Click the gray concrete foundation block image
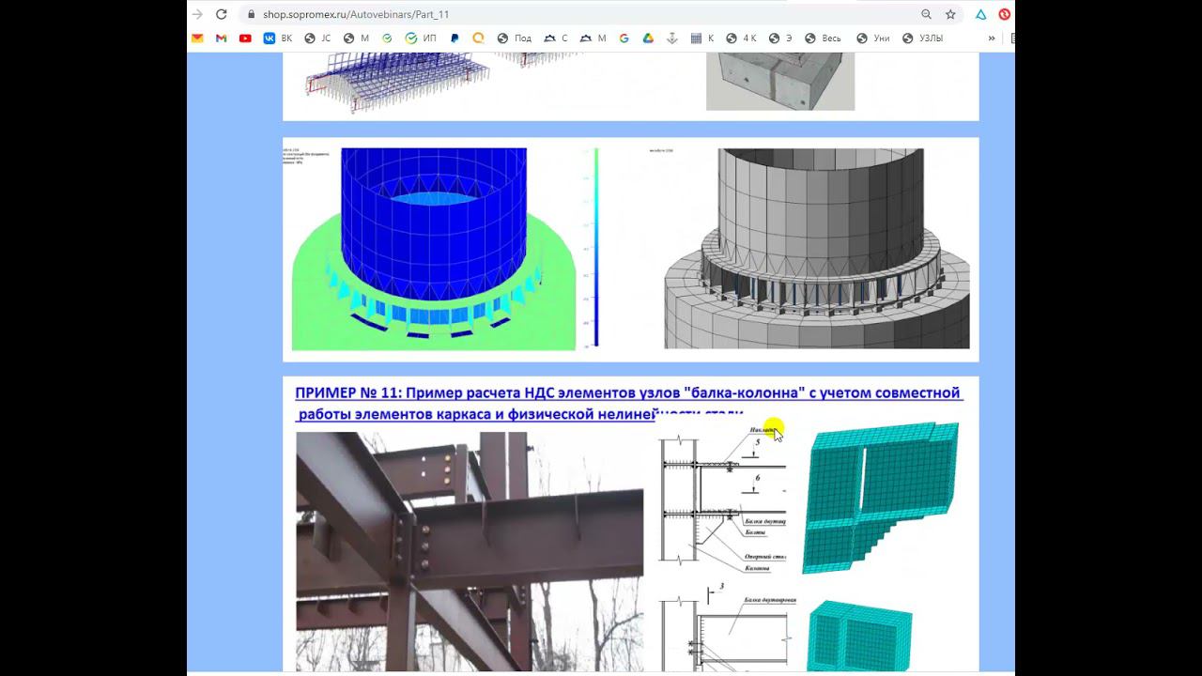 pyautogui.click(x=780, y=81)
